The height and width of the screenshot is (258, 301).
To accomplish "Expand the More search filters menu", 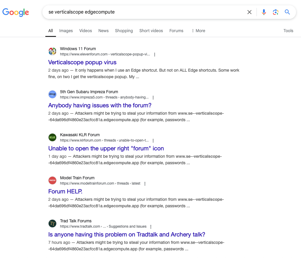I will tap(199, 31).
